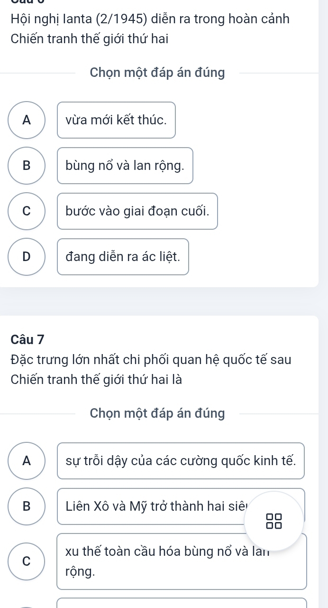Pick the answer 'bùng nổ và lan rộng.'
Image resolution: width=328 pixels, height=608 pixels.
click(x=125, y=166)
